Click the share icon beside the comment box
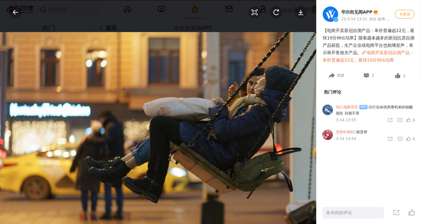This screenshot has height=224, width=421. pos(396,213)
